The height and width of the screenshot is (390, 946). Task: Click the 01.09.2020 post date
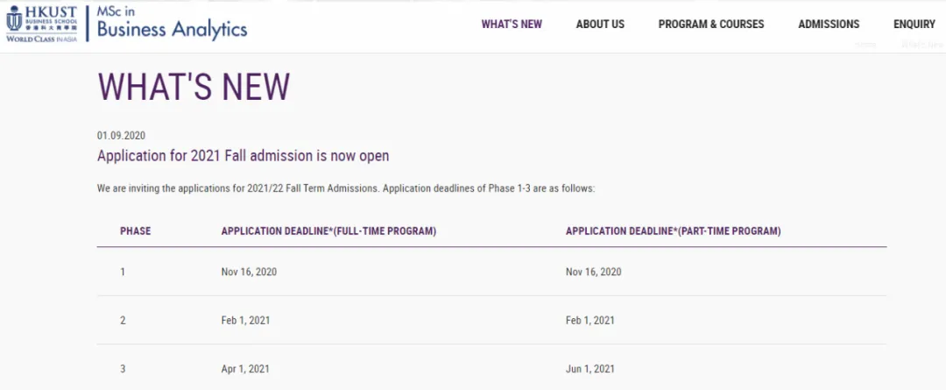pos(121,136)
